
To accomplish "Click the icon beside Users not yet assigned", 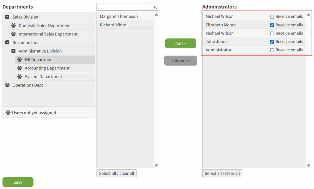I will click(8, 112).
